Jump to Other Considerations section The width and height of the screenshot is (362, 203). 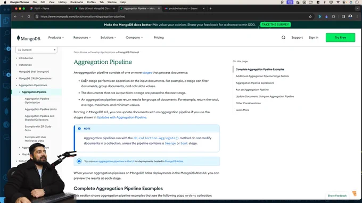point(248,103)
